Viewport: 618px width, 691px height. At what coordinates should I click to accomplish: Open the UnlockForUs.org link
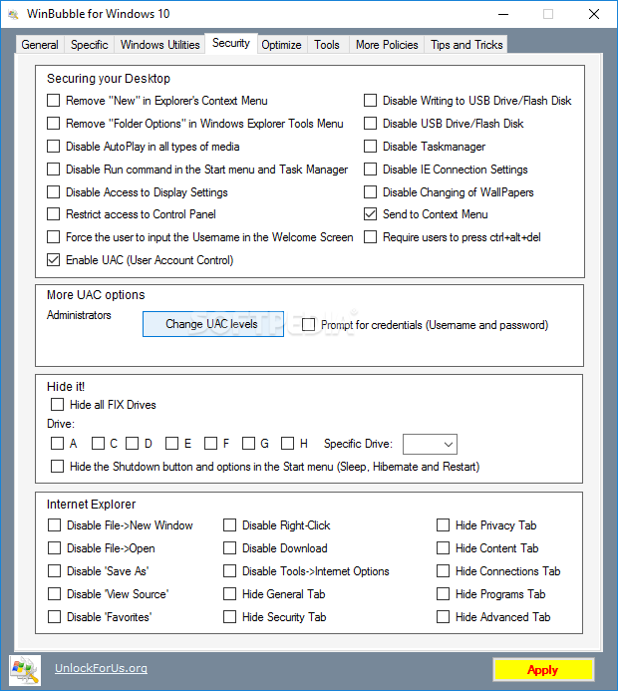[101, 668]
